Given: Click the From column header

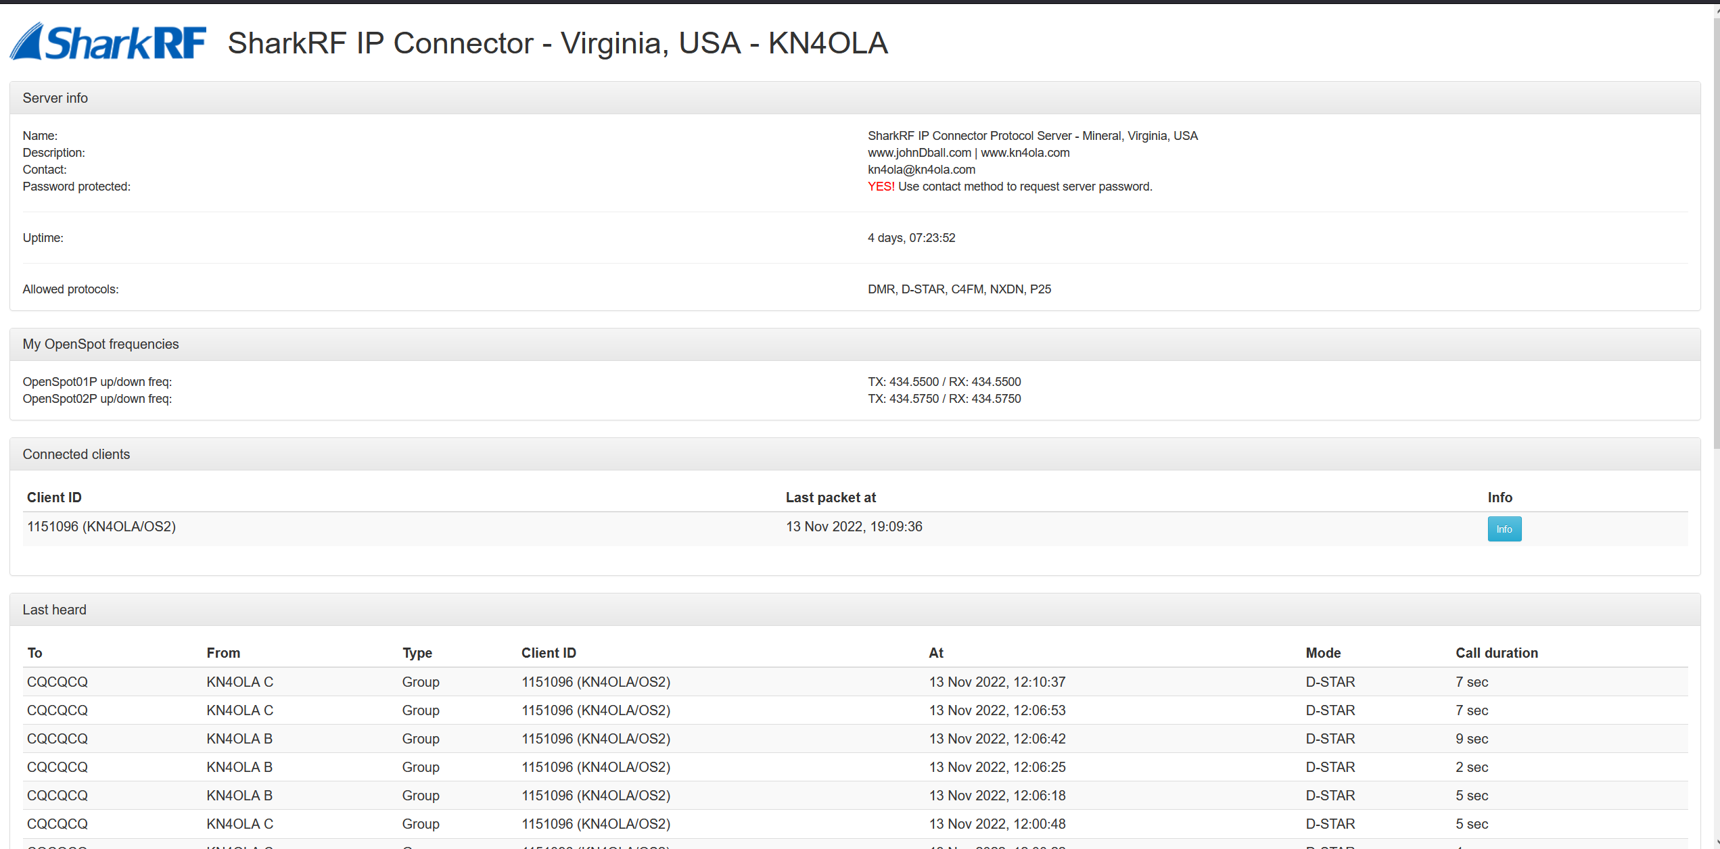Looking at the screenshot, I should tap(223, 653).
